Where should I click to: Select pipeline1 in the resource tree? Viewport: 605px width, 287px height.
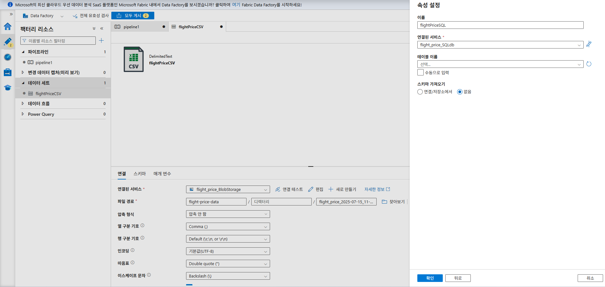44,62
